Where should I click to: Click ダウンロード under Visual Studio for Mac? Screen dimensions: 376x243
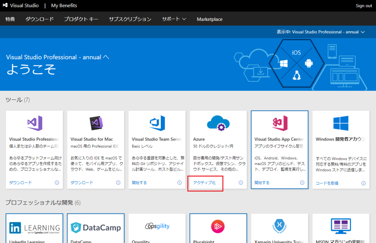(82, 183)
